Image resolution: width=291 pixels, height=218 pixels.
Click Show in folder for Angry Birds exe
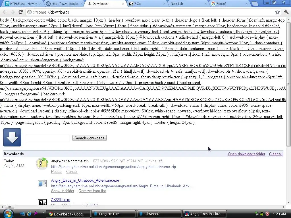63,191
